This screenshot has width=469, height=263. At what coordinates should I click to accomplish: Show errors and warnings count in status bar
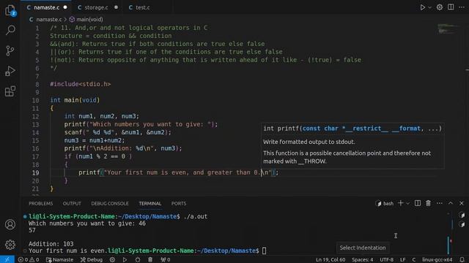(x=29, y=260)
